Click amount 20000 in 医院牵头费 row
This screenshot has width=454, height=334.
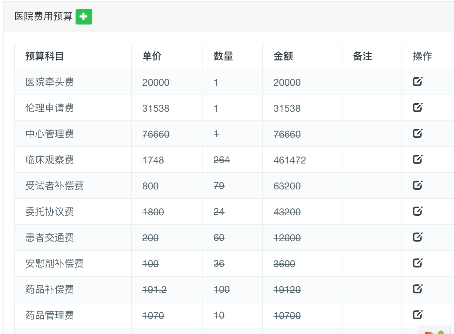pos(287,83)
